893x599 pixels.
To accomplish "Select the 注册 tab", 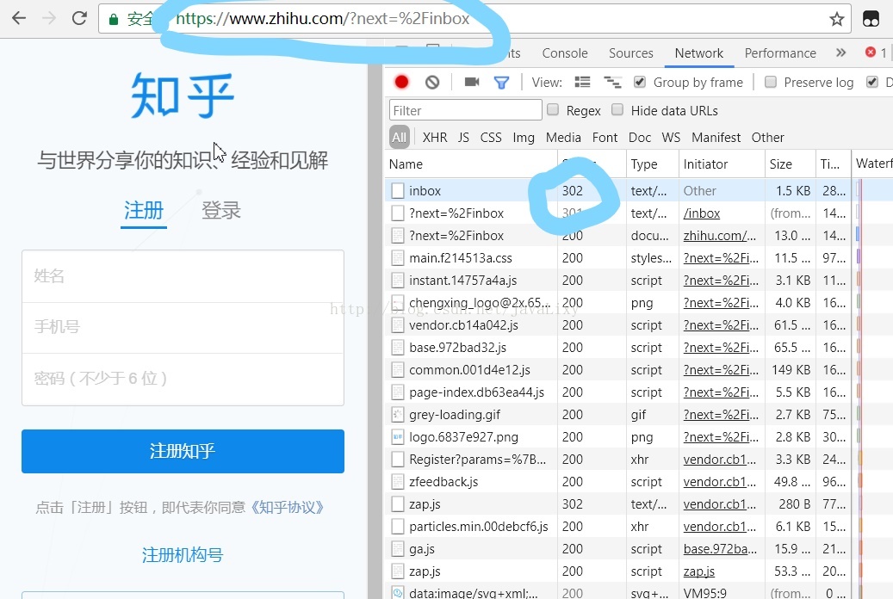I will click(144, 211).
